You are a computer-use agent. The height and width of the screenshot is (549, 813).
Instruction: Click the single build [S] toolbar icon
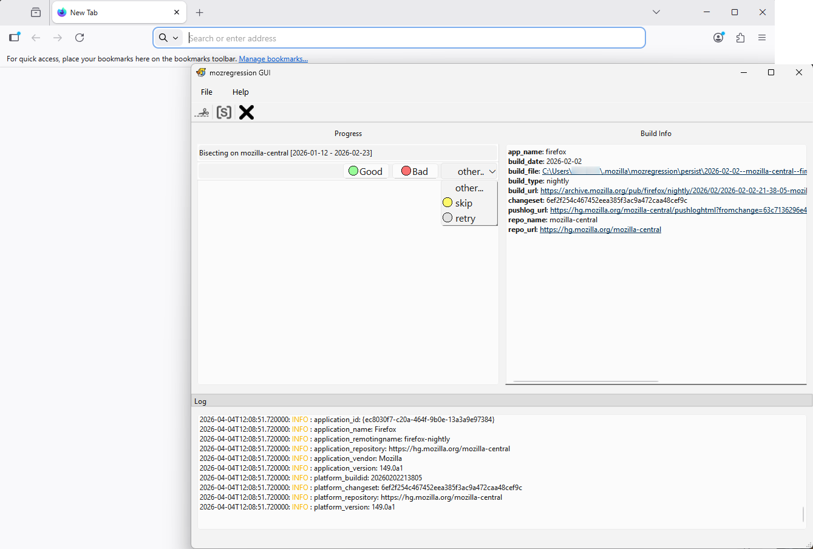point(224,112)
